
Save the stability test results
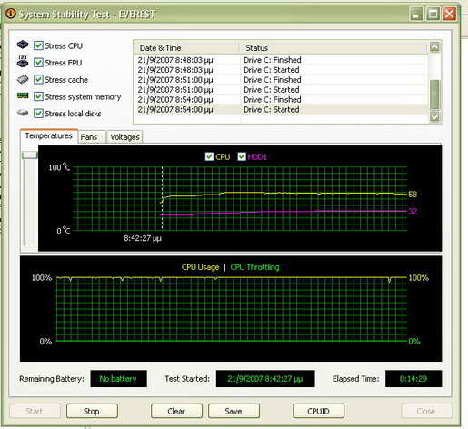(234, 411)
